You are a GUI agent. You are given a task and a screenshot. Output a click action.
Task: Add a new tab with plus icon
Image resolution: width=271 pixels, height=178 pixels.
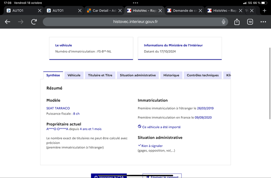pos(265,11)
